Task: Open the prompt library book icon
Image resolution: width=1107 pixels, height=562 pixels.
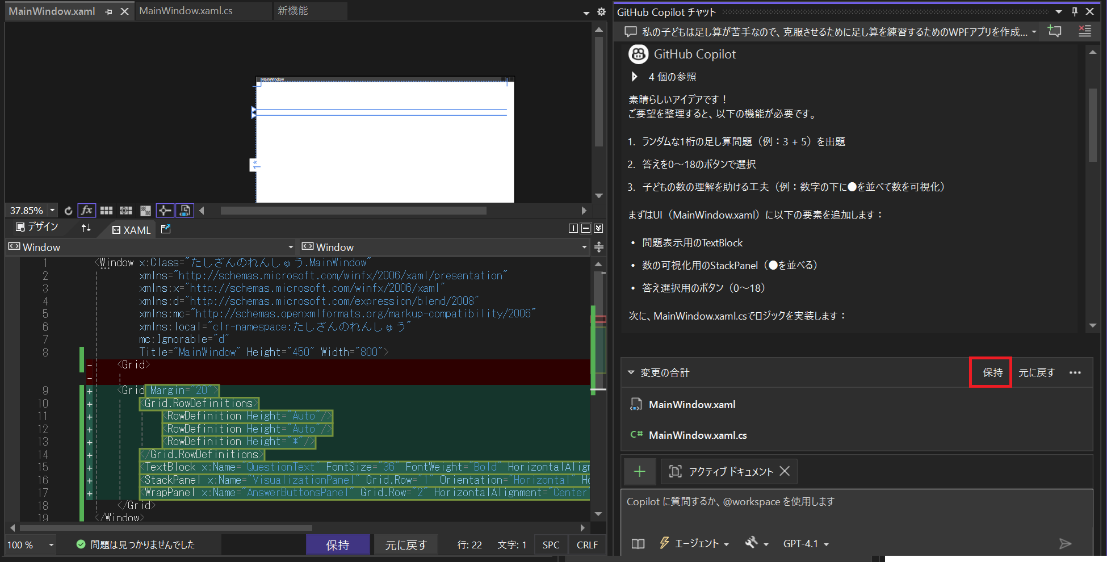Action: [x=638, y=544]
